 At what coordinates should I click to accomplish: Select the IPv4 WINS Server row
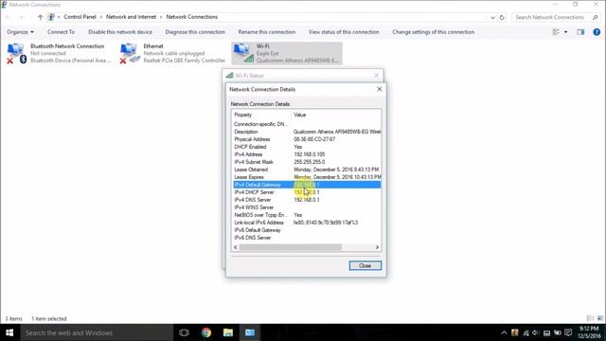pos(307,207)
